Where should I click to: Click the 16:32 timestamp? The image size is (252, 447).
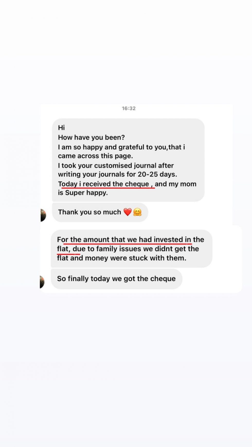(x=129, y=108)
